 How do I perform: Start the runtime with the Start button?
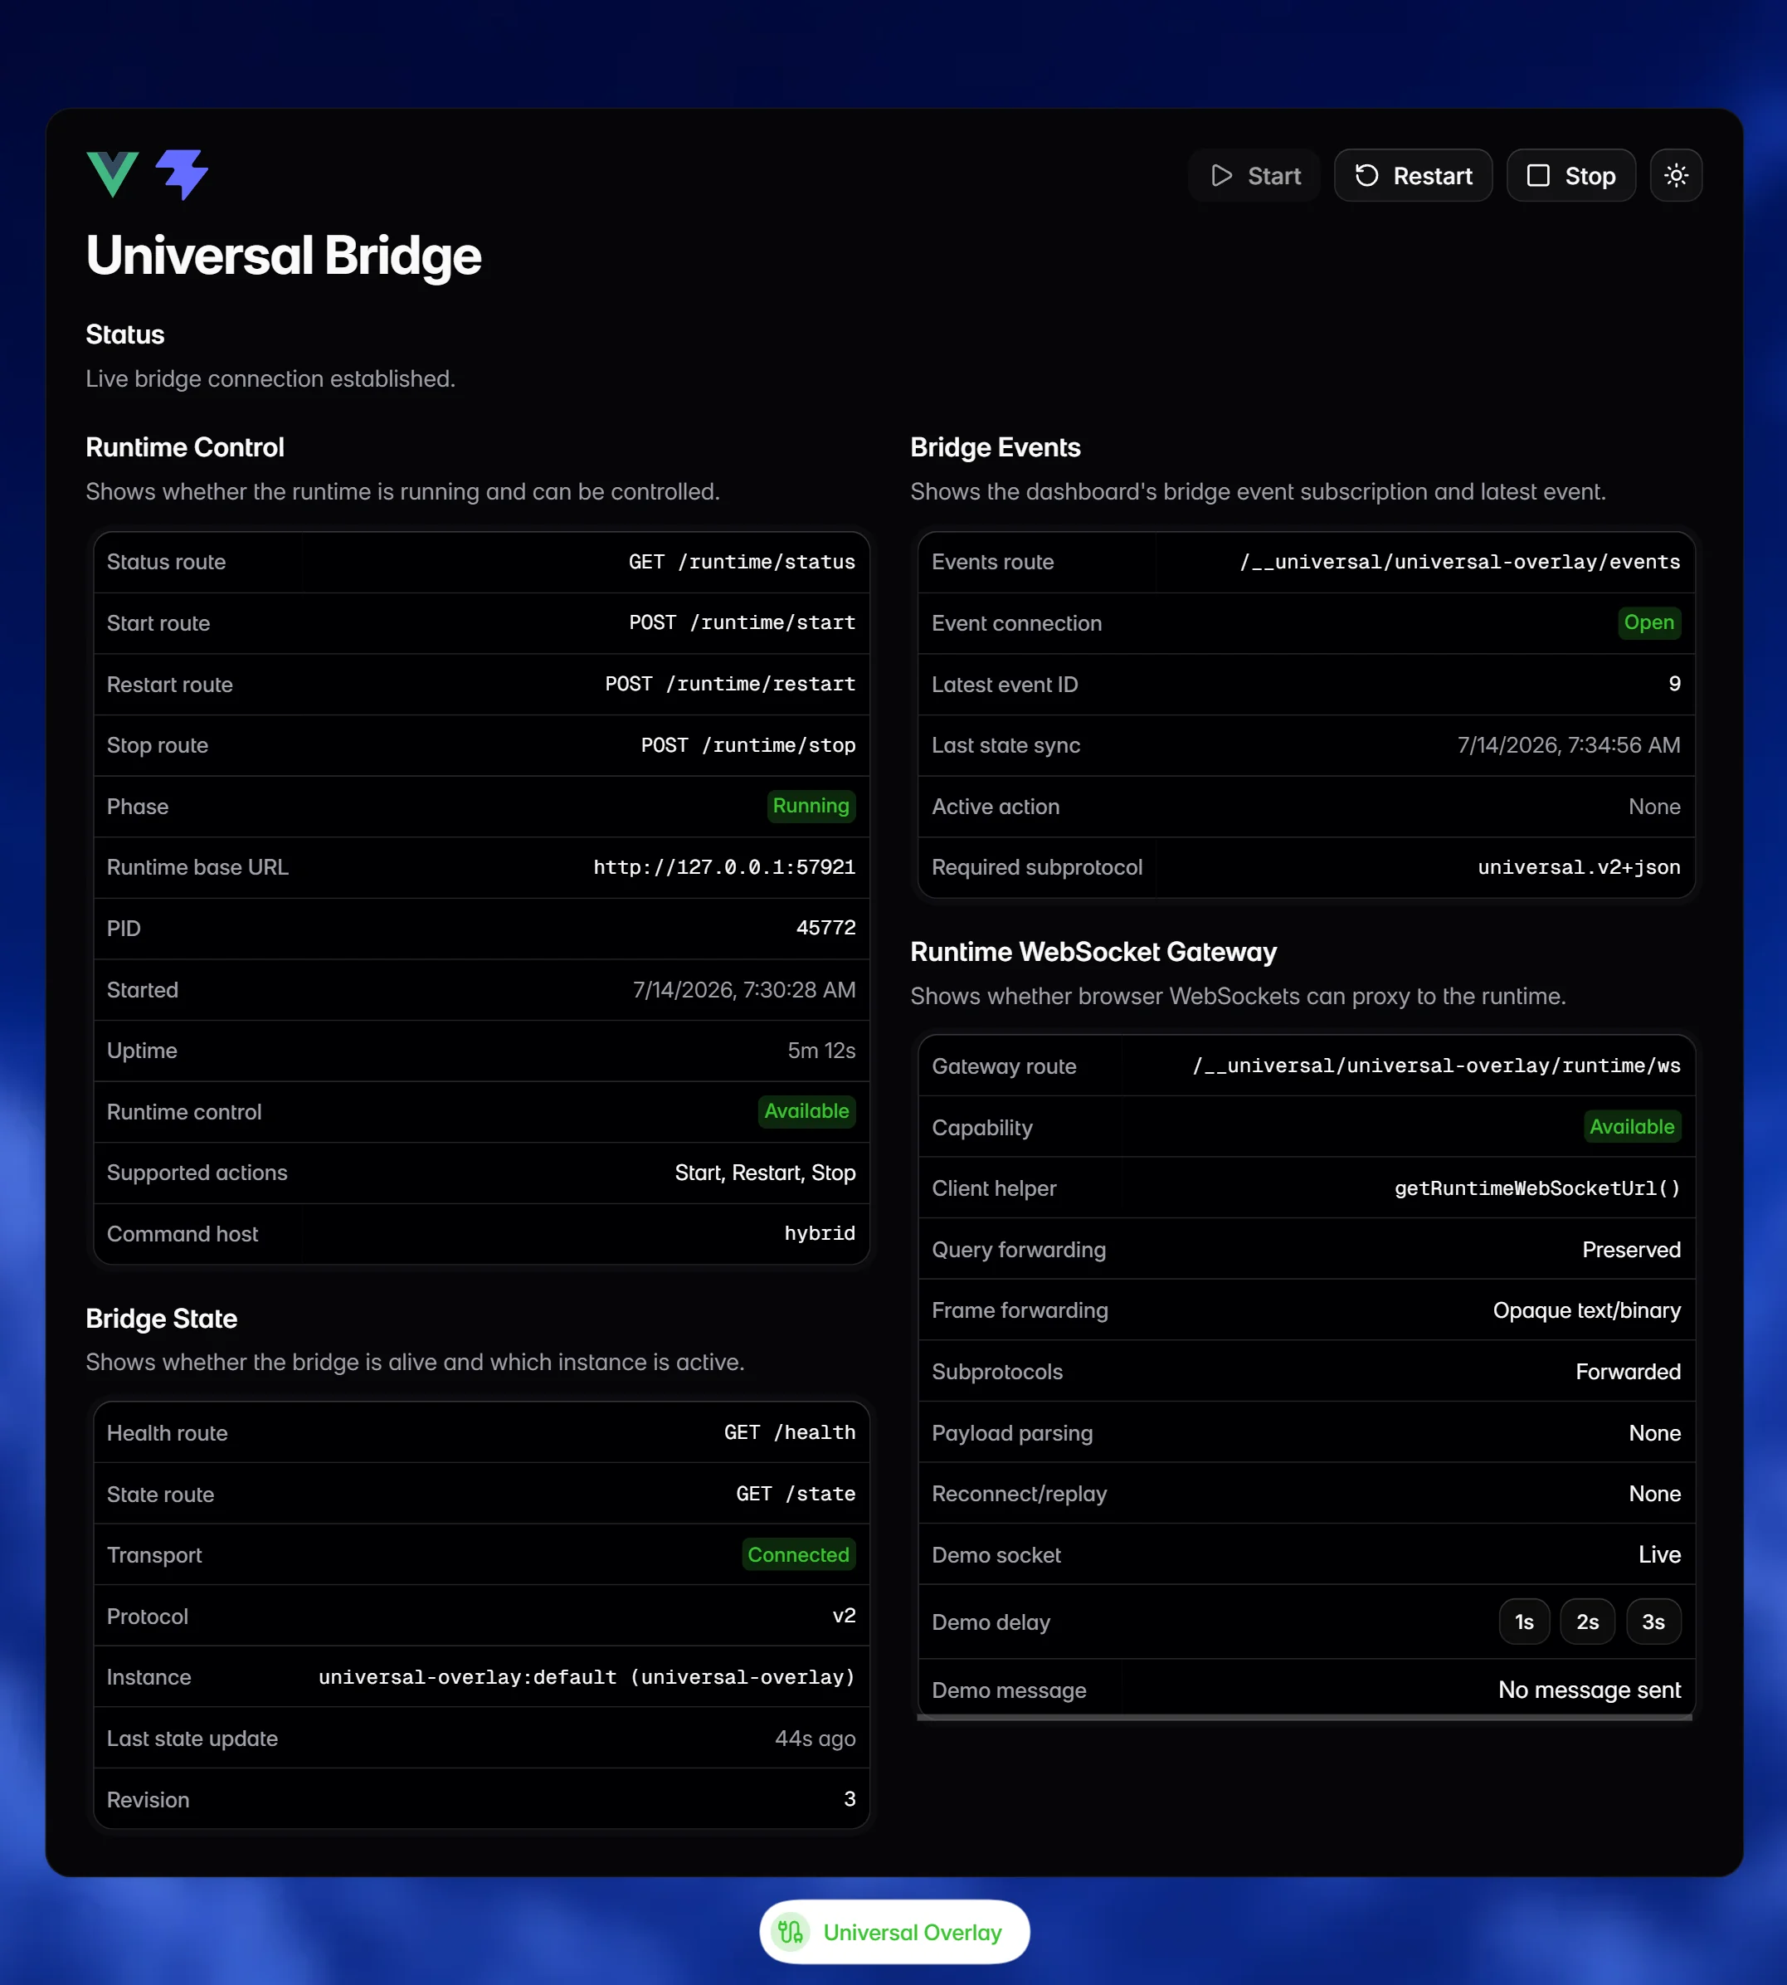(1254, 176)
